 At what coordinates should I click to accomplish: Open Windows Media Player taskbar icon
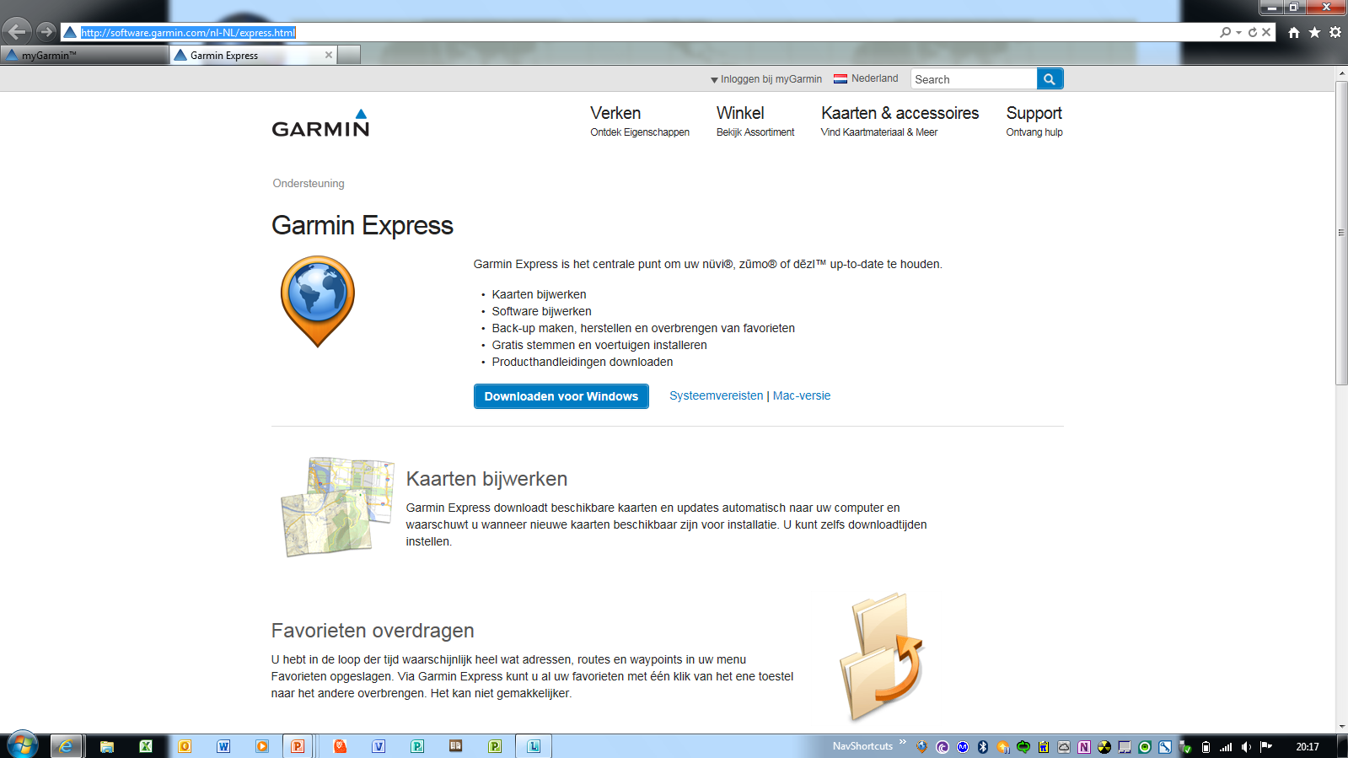coord(262,746)
